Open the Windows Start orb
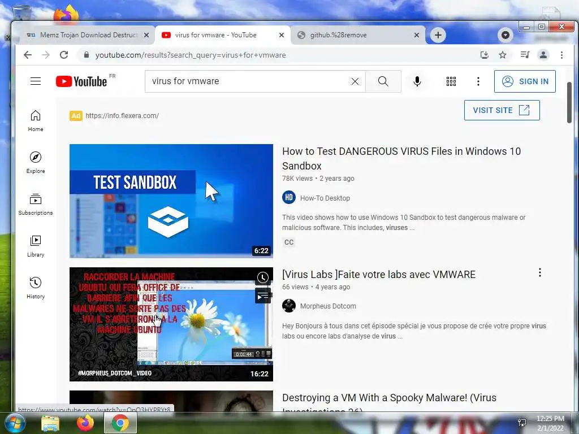Screen dimensions: 579x434 (15, 423)
